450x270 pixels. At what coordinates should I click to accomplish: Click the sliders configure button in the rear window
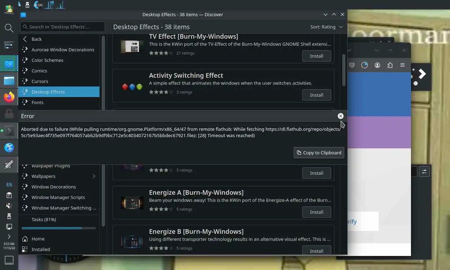click(424, 172)
